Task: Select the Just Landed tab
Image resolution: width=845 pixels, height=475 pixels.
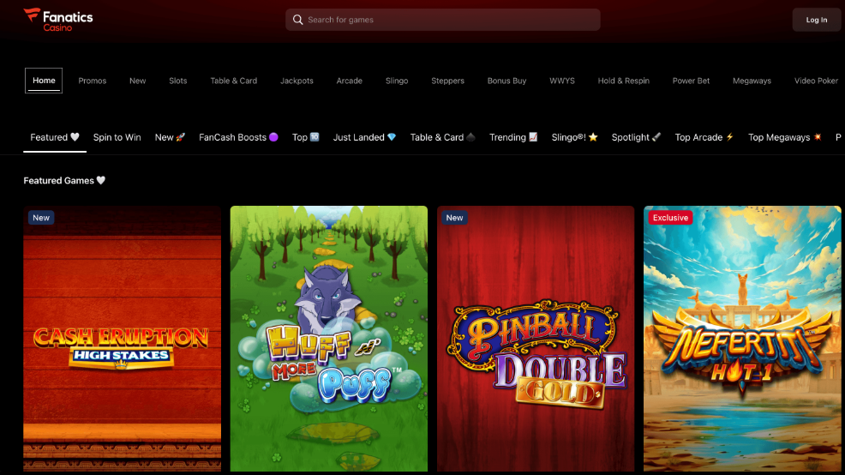Action: [x=364, y=137]
